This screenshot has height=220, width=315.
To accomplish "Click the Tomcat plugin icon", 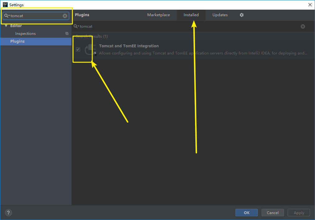I will pos(91,49).
